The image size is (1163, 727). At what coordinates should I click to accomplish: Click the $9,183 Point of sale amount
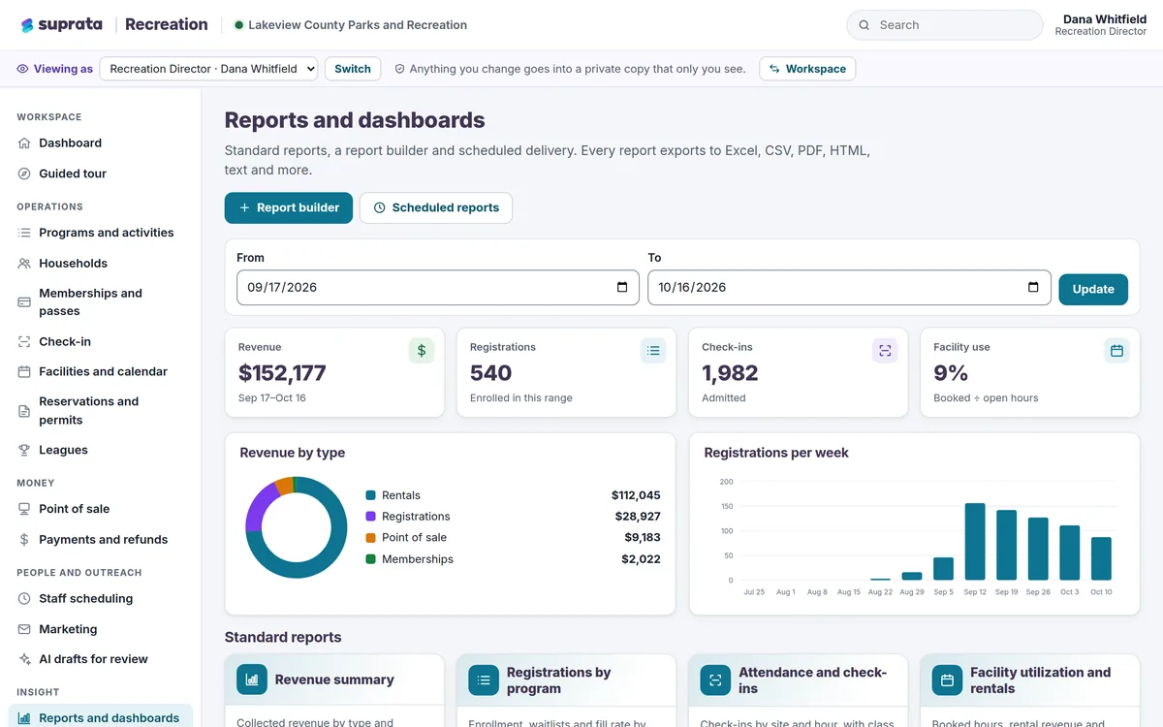coord(643,538)
